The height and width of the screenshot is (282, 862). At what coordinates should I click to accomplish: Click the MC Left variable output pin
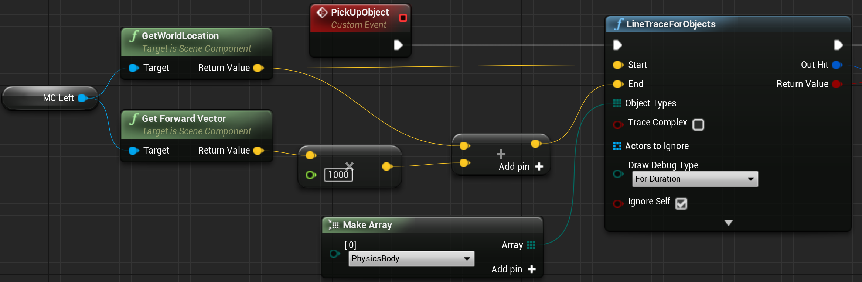[x=83, y=98]
